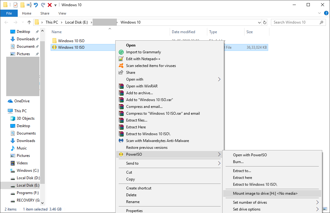Select Local Disk (D:) in navigation pane
This screenshot has height=213, width=330.
point(28,178)
